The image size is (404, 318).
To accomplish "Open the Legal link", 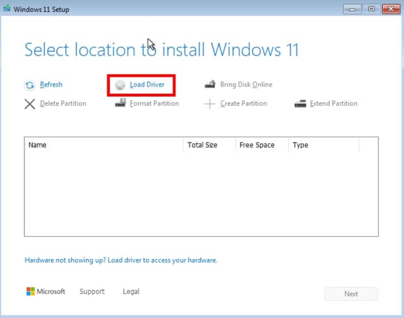I will click(x=131, y=291).
